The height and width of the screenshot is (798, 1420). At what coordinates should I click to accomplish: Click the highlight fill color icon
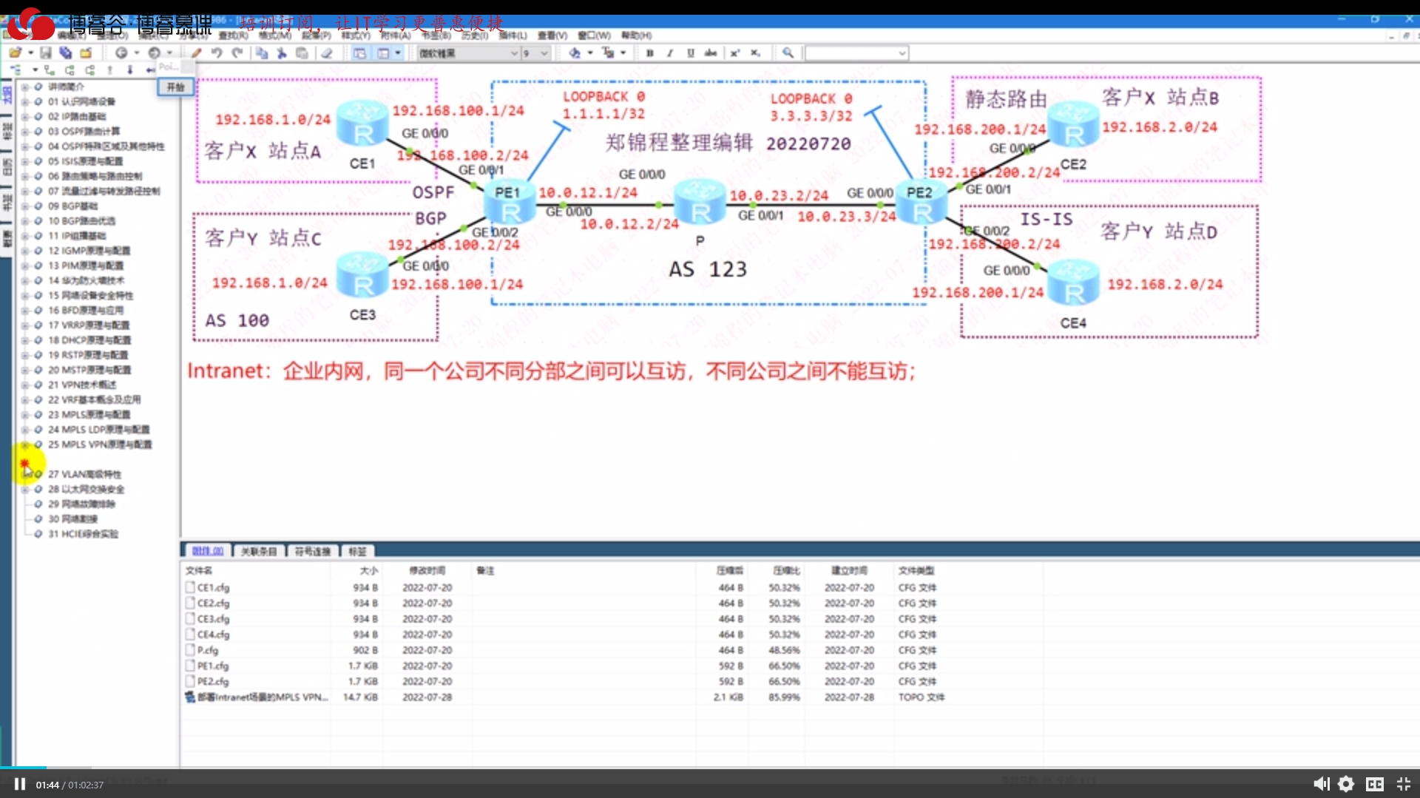pyautogui.click(x=575, y=53)
